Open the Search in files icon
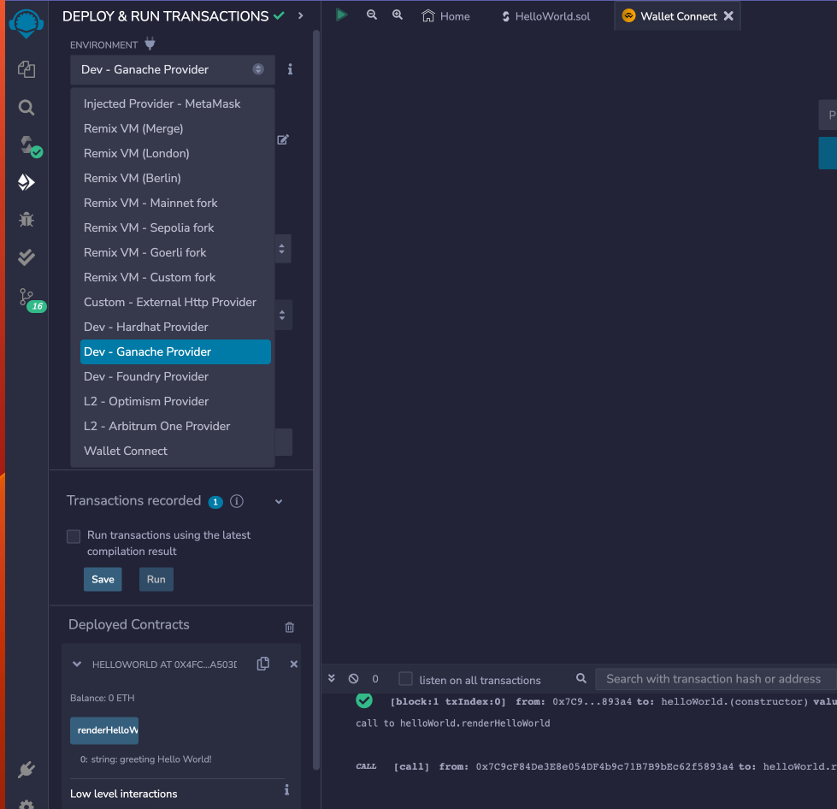This screenshot has height=809, width=837. pyautogui.click(x=27, y=108)
